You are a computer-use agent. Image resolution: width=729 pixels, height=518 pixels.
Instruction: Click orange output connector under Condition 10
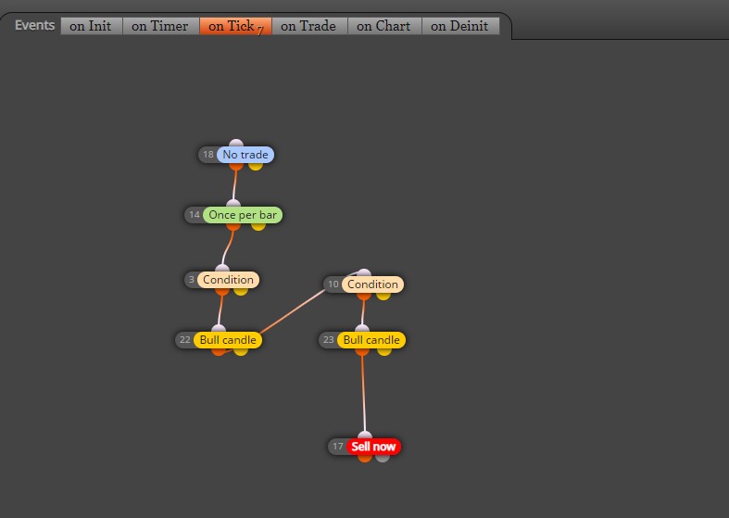click(364, 296)
